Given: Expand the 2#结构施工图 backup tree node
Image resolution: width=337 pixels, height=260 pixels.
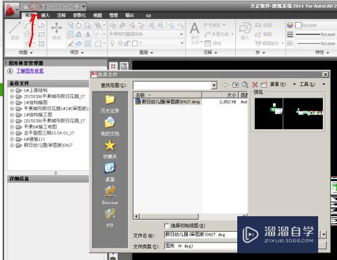Looking at the screenshot, I should click(x=12, y=102).
